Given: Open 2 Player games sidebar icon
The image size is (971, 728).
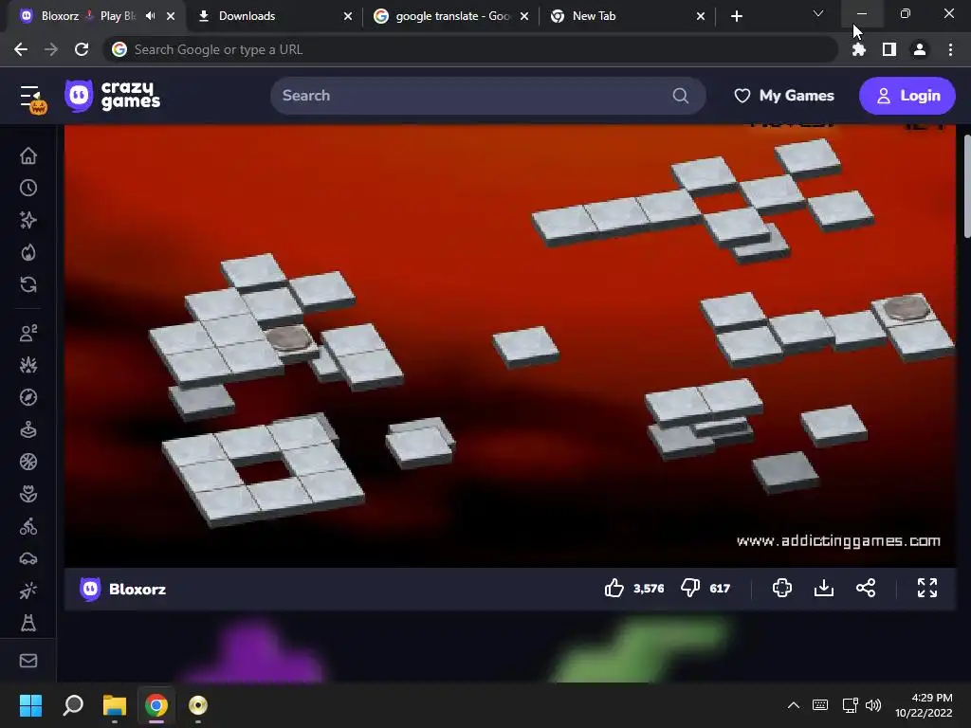Looking at the screenshot, I should [28, 333].
